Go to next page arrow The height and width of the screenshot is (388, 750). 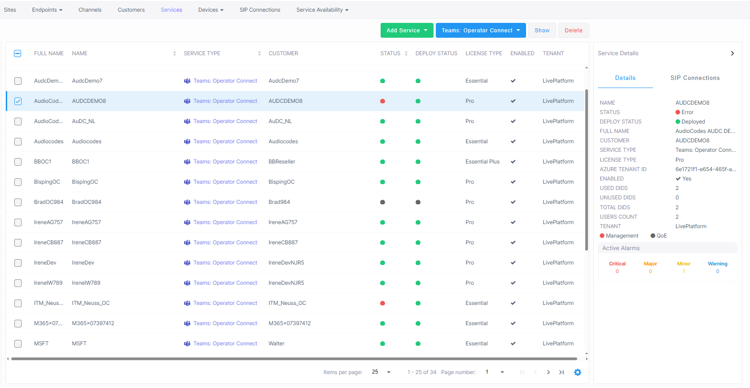[548, 372]
